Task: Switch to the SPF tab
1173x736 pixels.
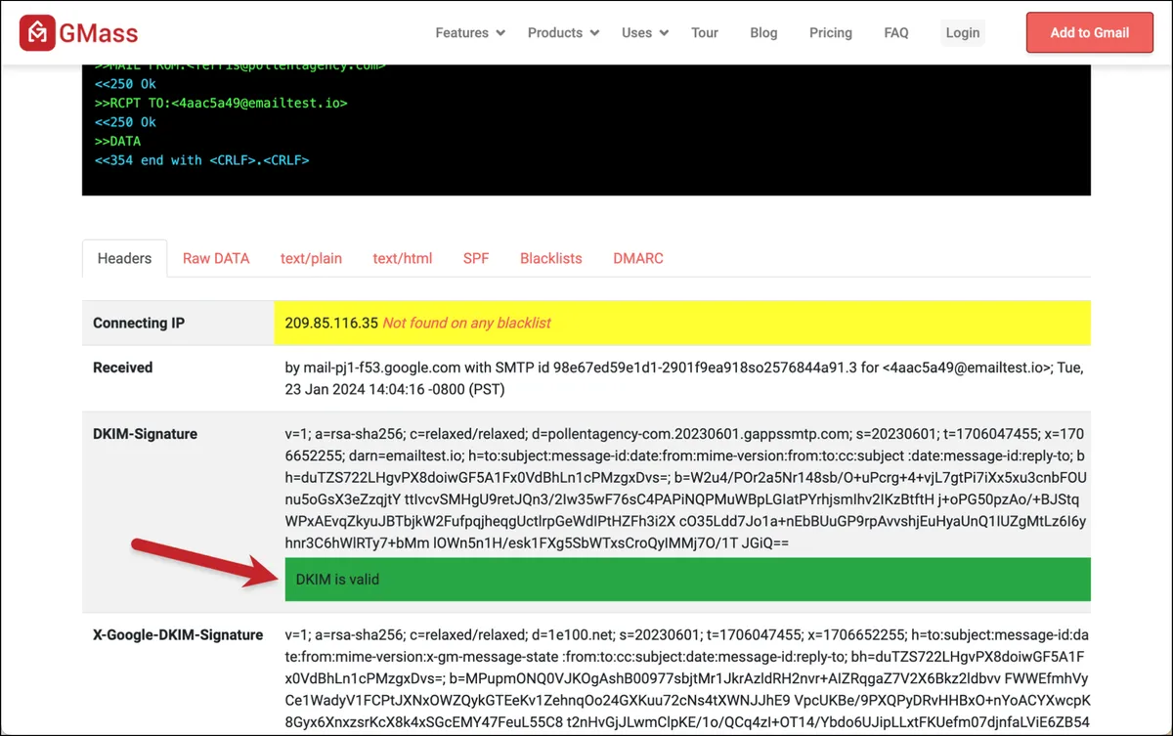Action: [476, 259]
